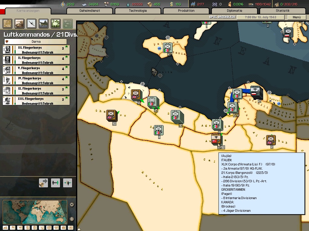The width and height of the screenshot is (309, 231).
Task: Select XIII. Fliegerkorps in the unit list
Action: tap(36, 100)
